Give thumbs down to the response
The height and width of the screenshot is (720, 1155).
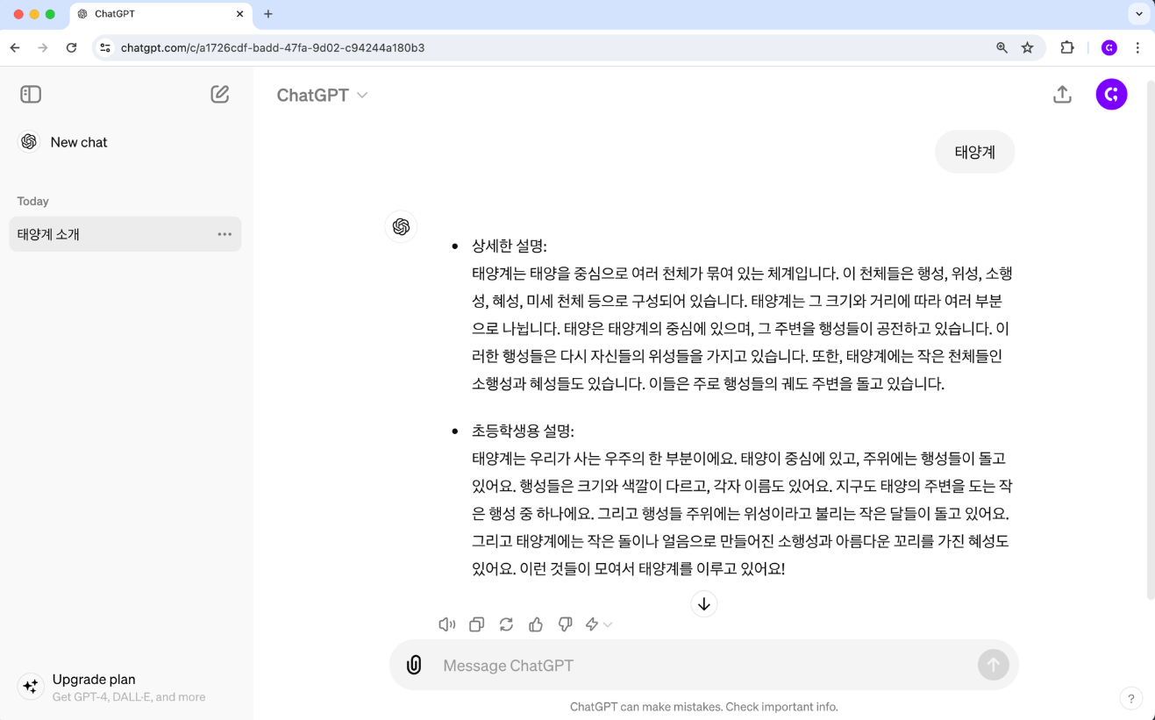566,624
